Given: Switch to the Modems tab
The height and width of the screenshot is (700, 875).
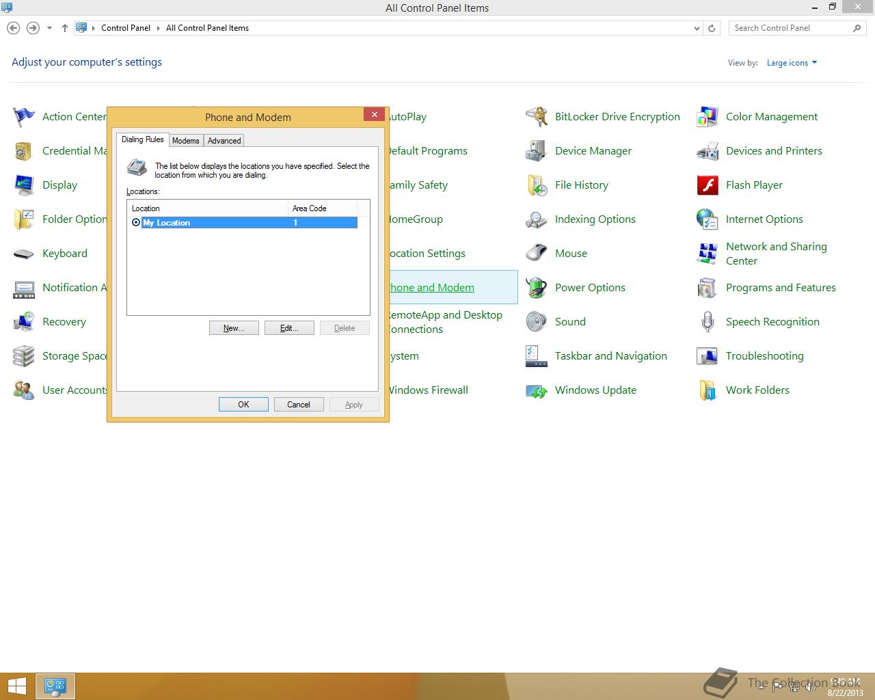Looking at the screenshot, I should (x=186, y=141).
